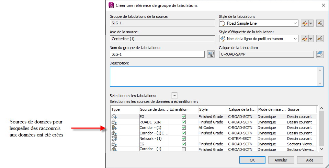The width and height of the screenshot is (329, 168).
Task: Expand the arrow next to tabulation style edit icon
Action: tap(311, 23)
